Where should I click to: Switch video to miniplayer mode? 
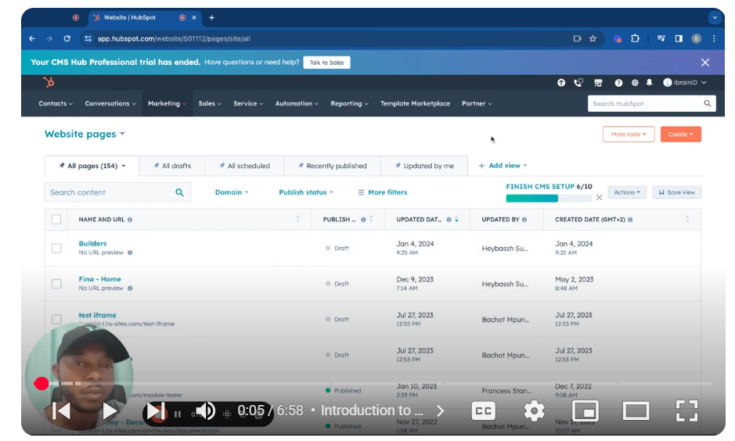coord(585,411)
